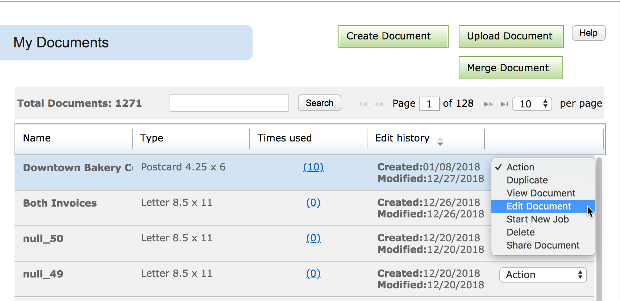The width and height of the screenshot is (620, 301).
Task: Choose Edit Document from the action menu
Action: click(543, 206)
